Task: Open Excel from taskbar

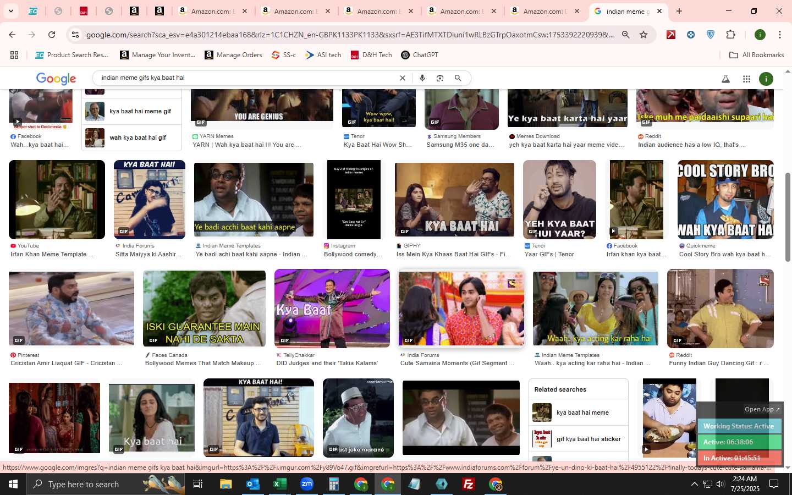Action: (x=279, y=484)
